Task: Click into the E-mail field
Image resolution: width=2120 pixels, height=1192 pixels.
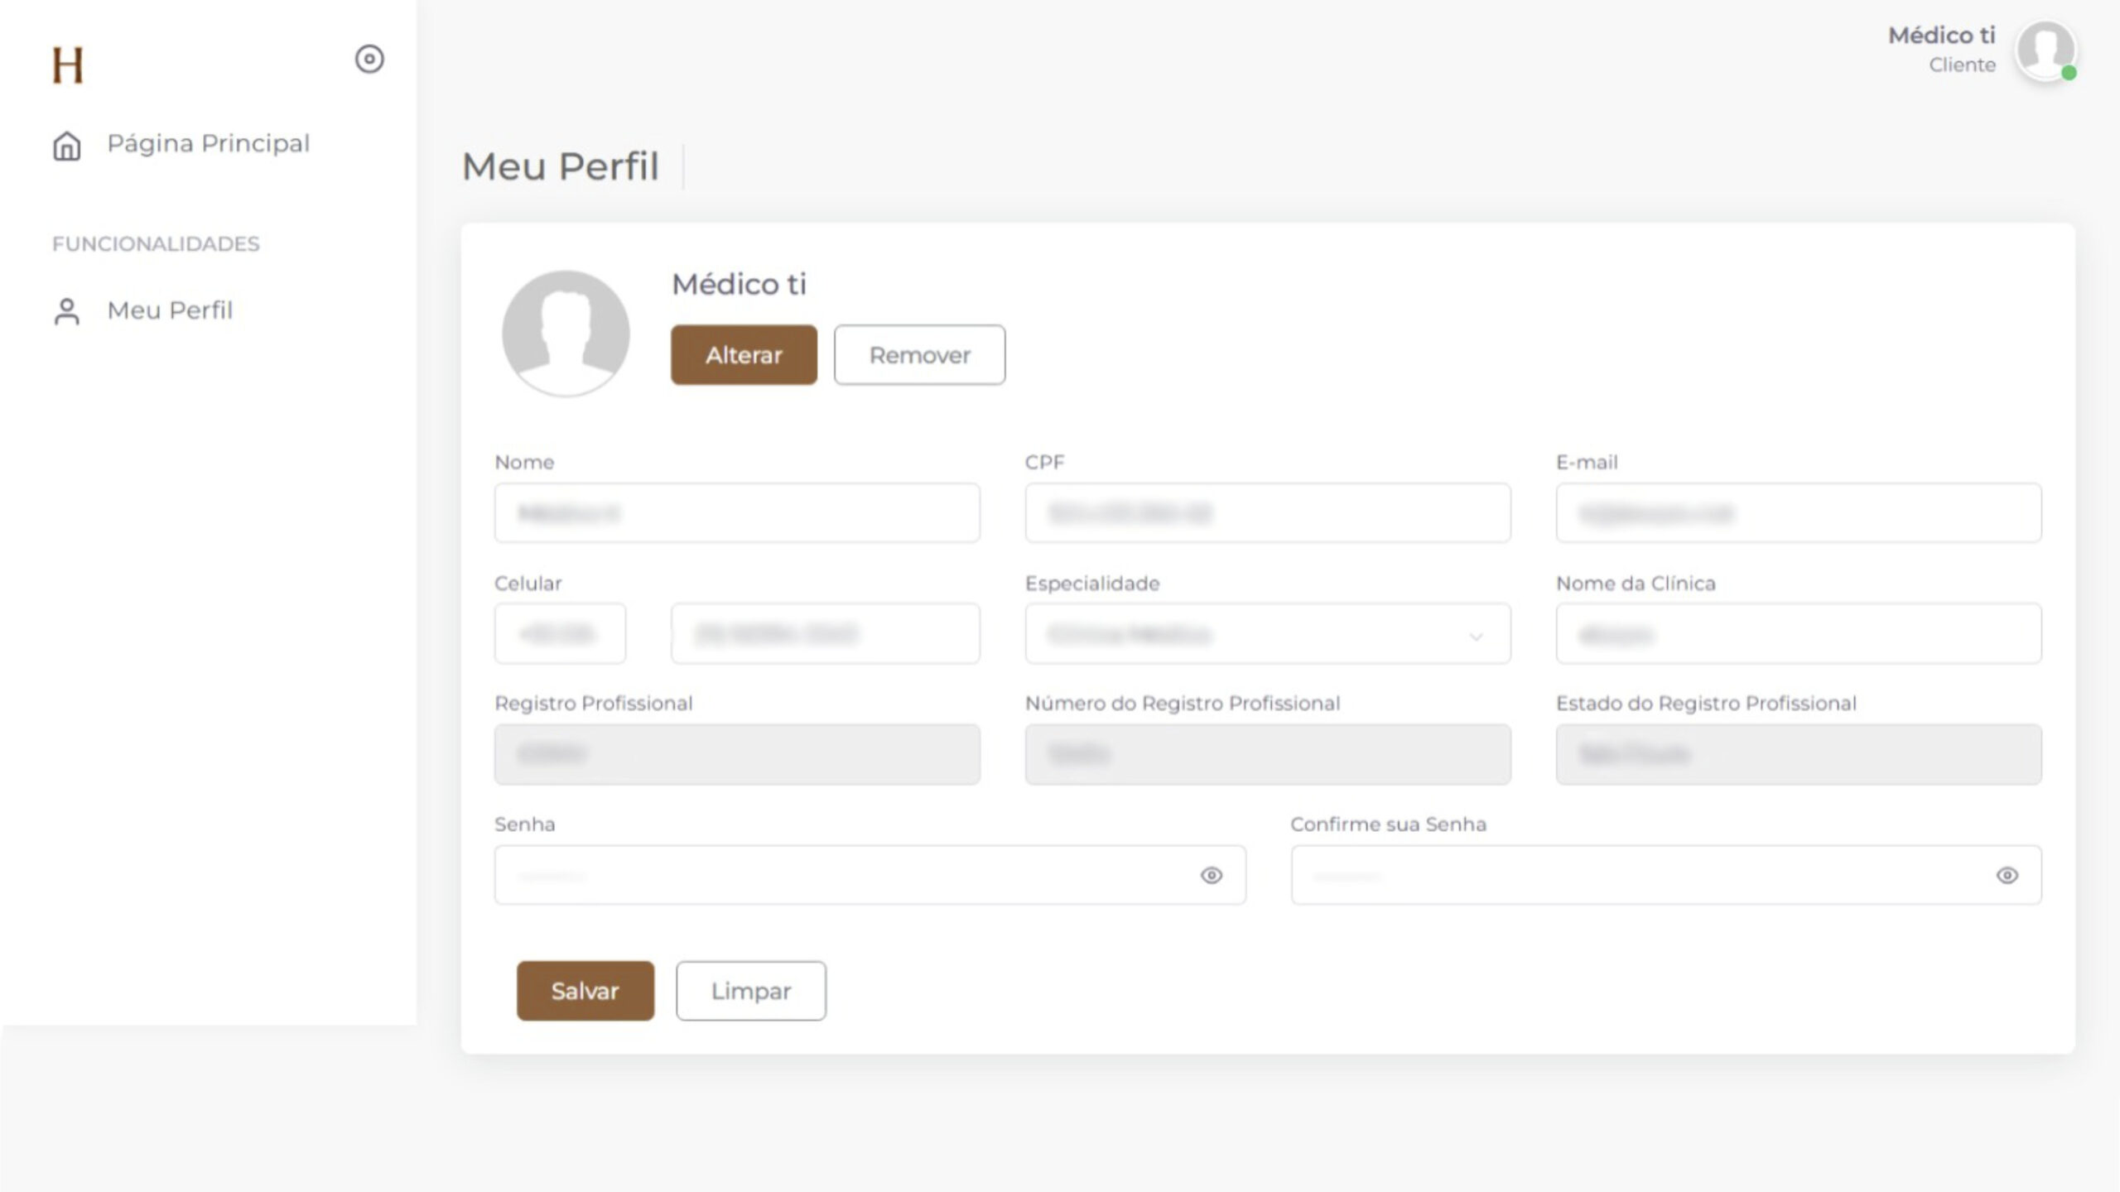Action: (x=1798, y=513)
